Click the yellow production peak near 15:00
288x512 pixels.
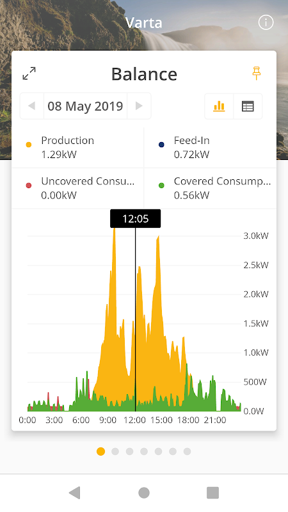pos(158,242)
